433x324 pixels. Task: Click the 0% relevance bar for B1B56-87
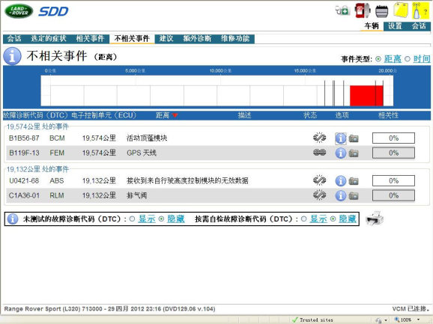pos(393,138)
